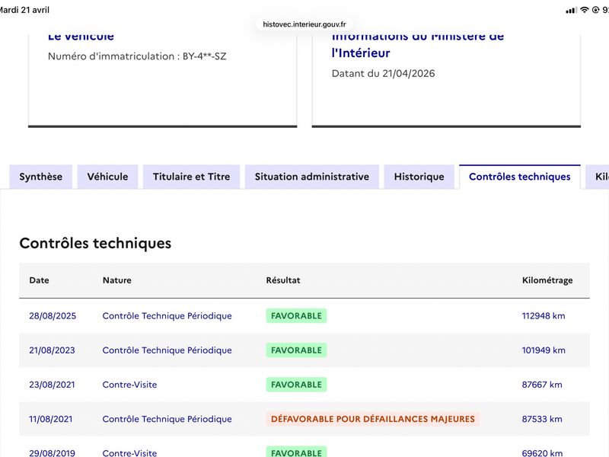Open the Synthèse tab
Viewport: 609px width, 457px height.
(41, 177)
